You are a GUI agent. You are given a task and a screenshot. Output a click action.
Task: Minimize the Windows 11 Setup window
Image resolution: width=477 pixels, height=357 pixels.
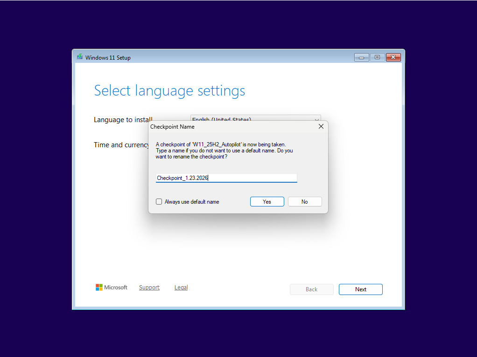[361, 57]
